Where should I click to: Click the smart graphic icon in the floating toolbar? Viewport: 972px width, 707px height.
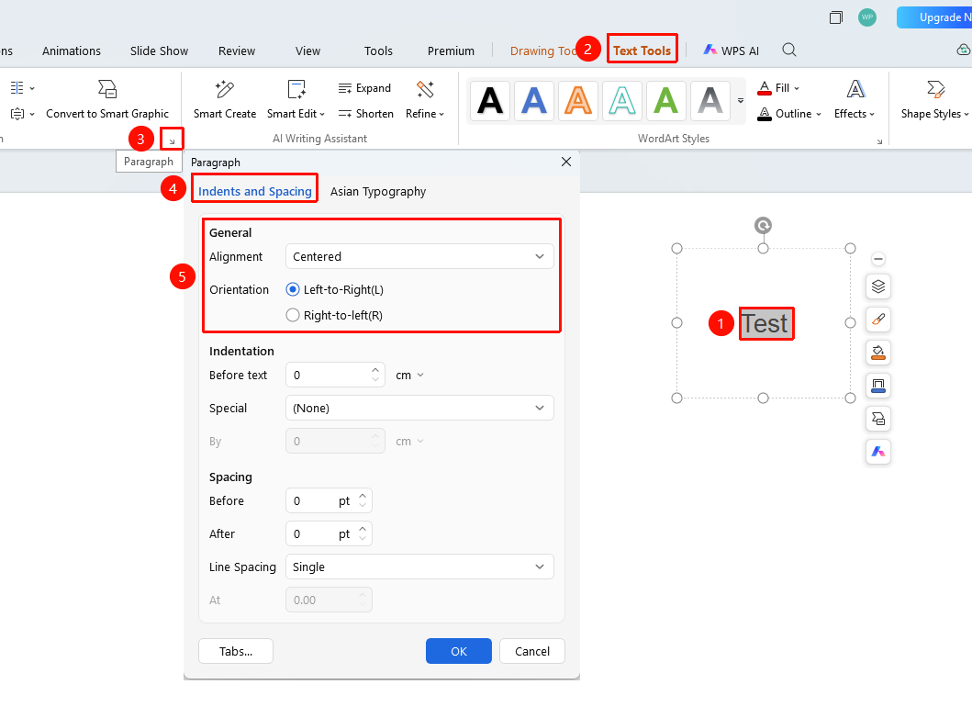click(878, 419)
